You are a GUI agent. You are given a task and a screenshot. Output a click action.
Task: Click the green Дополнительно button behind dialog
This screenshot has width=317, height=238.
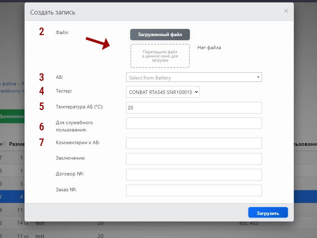12,116
